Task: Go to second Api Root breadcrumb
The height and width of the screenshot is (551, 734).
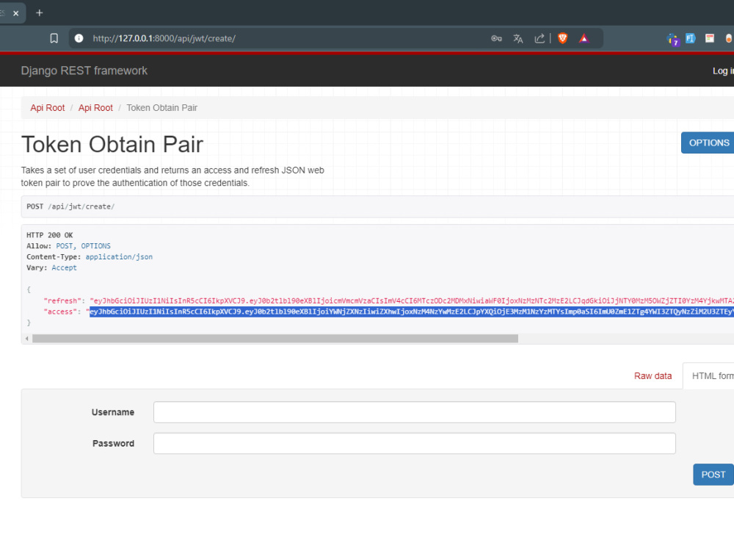Action: 95,108
